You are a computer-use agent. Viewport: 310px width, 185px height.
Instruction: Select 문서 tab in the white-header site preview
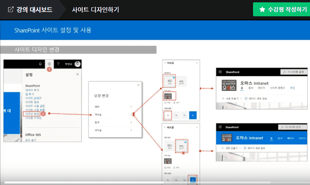pos(251,88)
